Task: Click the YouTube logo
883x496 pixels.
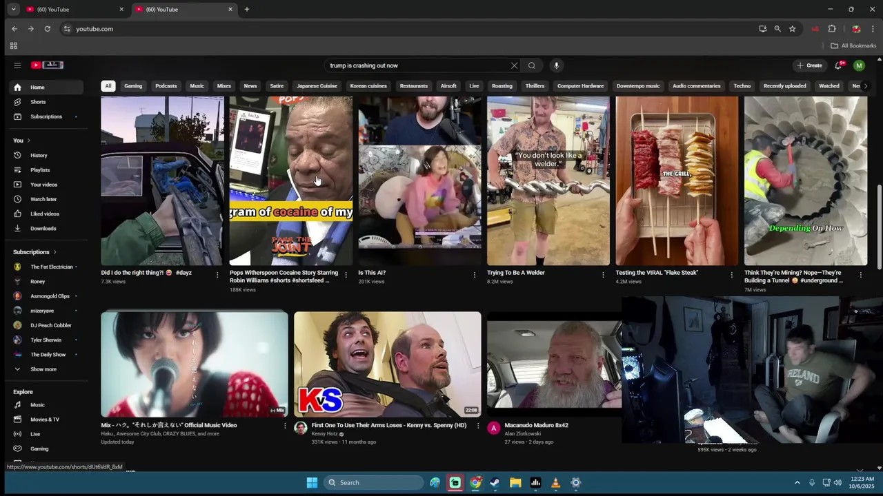Action: tap(47, 65)
